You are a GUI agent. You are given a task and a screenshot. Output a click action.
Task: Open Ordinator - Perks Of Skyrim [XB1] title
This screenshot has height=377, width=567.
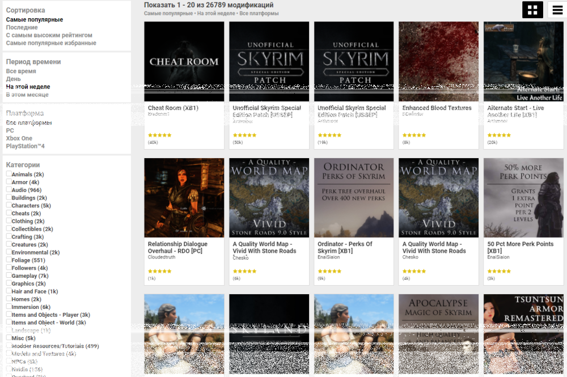point(345,248)
